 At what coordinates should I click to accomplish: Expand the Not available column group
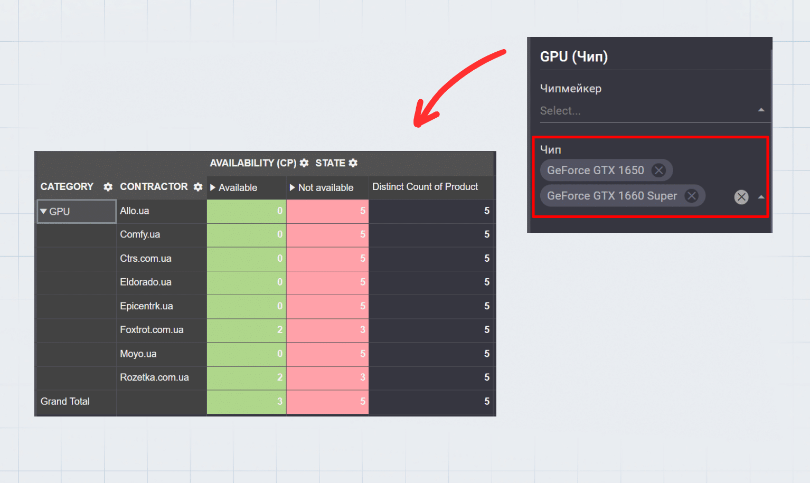coord(293,187)
